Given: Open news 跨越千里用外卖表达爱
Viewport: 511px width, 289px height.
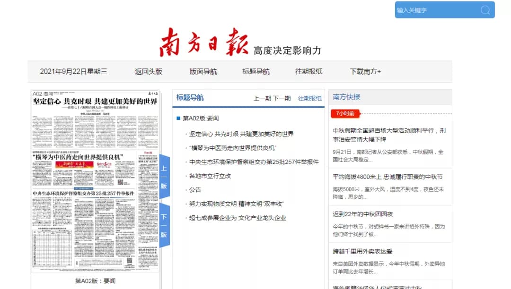Looking at the screenshot, I should 362,251.
